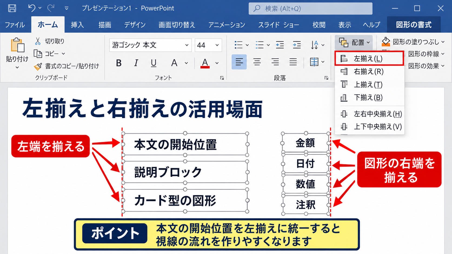Click the red font color button

[205, 63]
